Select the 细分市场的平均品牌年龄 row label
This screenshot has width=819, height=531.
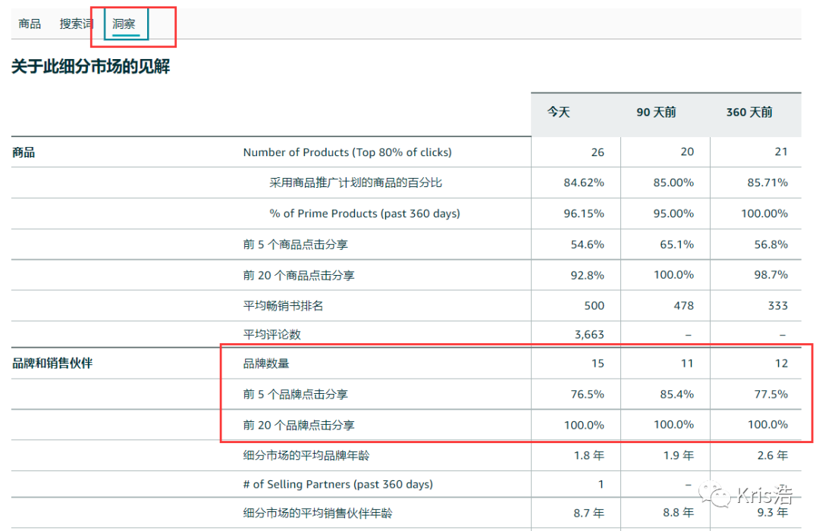pyautogui.click(x=306, y=455)
